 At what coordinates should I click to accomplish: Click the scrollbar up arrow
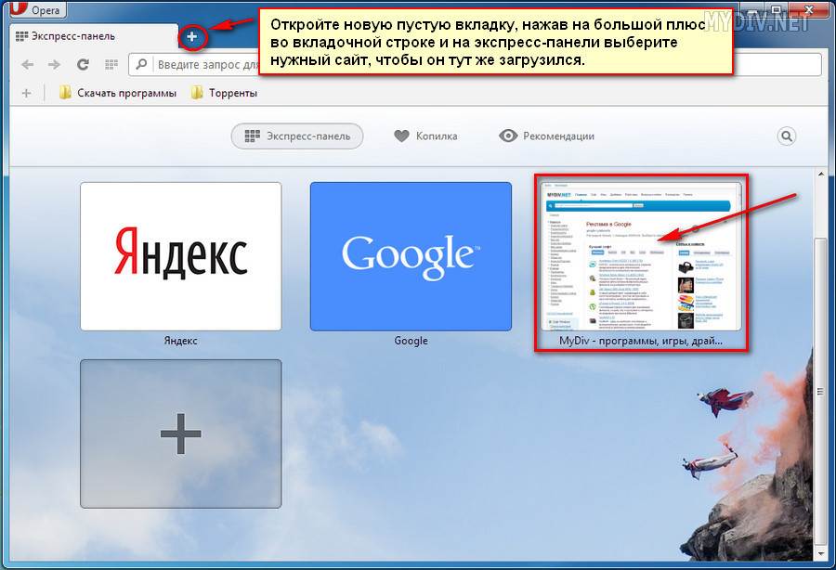coord(821,175)
